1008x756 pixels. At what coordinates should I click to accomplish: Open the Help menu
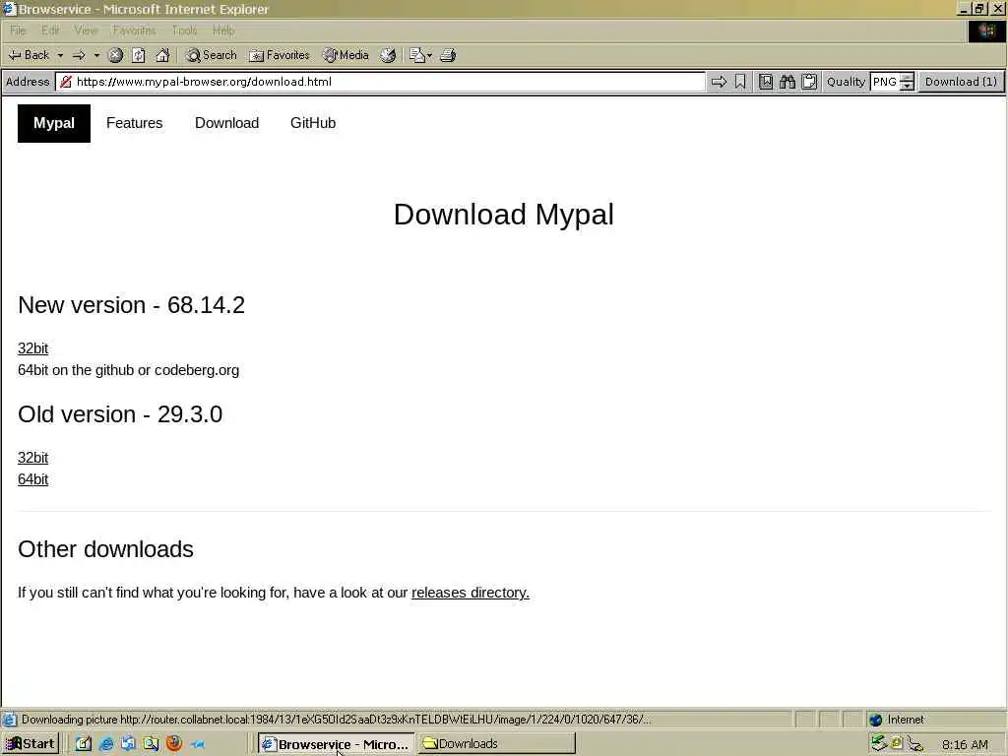[x=223, y=31]
